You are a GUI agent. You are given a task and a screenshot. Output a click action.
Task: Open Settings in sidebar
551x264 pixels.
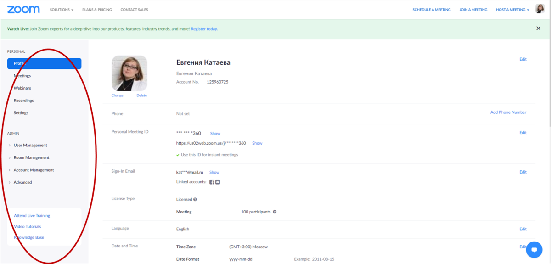[x=21, y=113]
